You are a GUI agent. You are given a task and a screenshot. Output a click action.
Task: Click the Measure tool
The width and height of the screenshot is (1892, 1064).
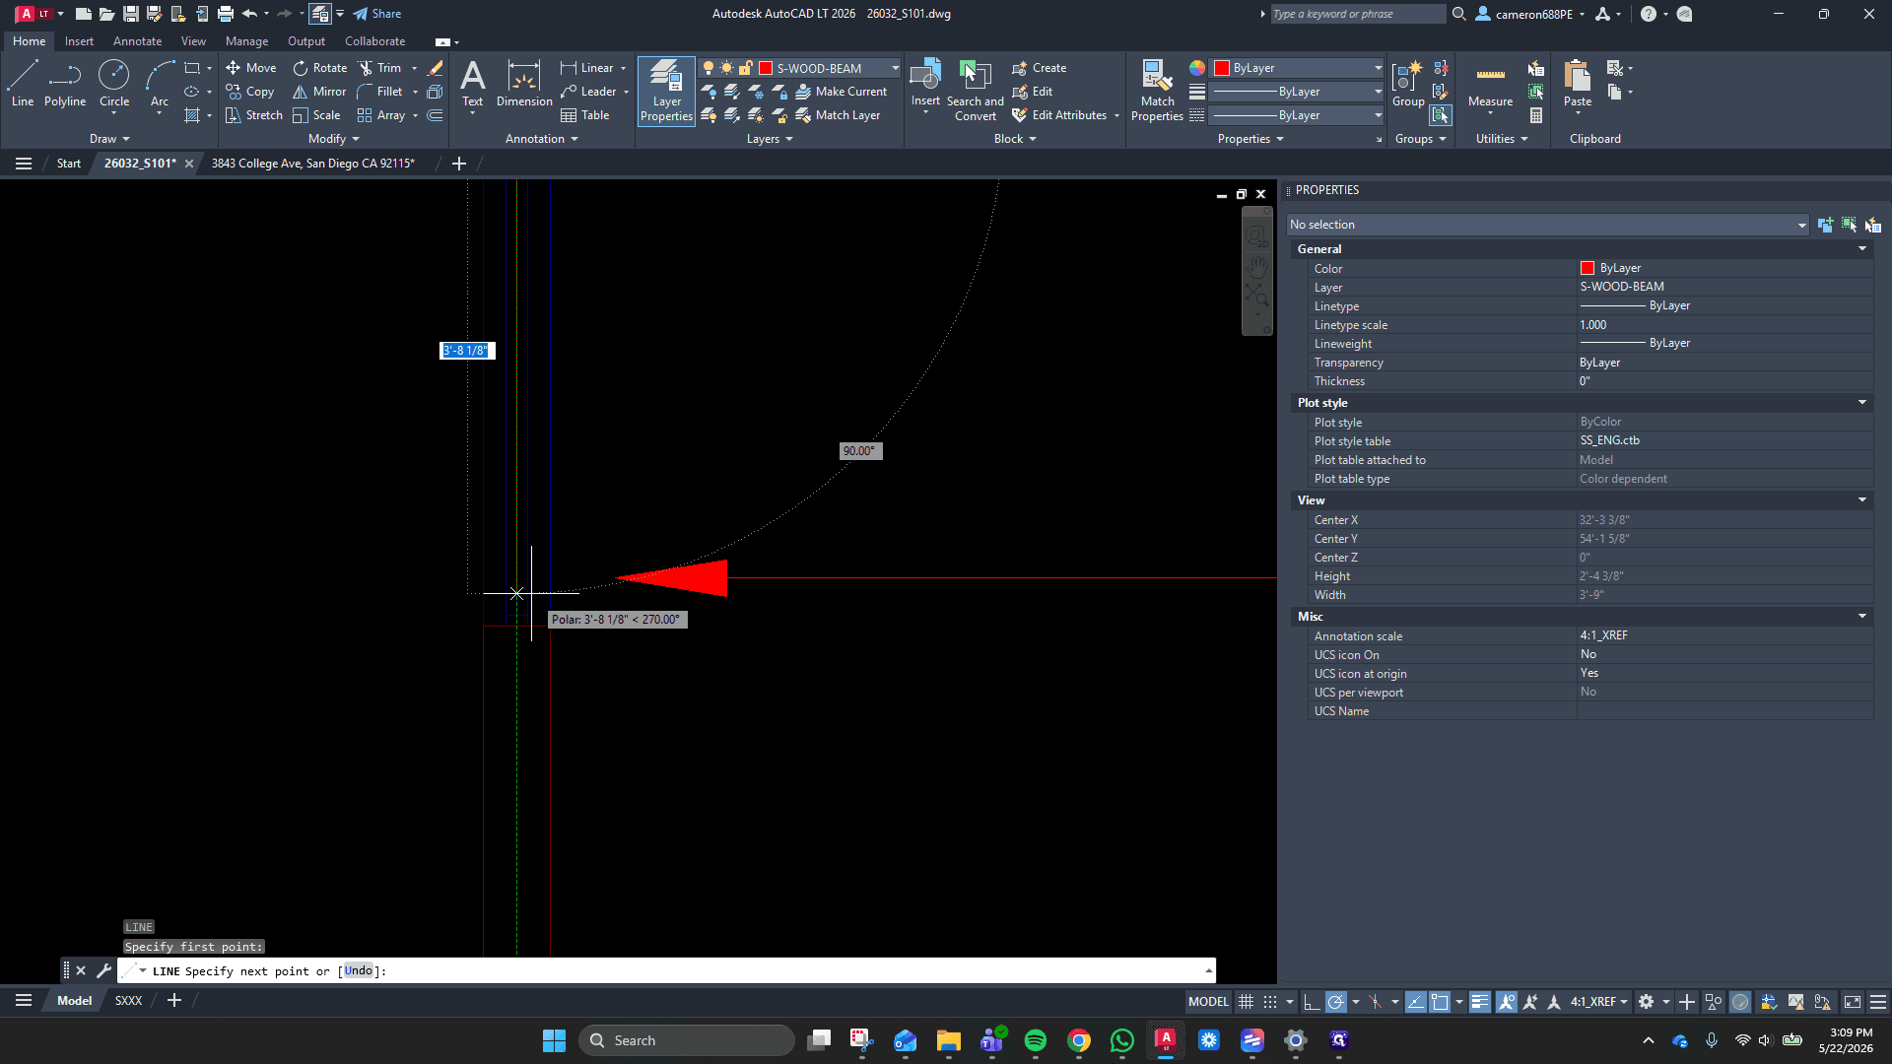(1490, 83)
